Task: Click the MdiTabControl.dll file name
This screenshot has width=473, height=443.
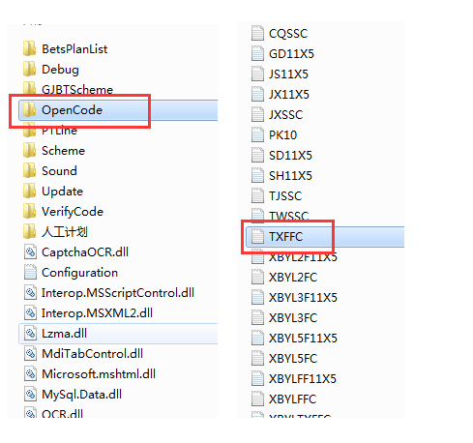Action: tap(93, 354)
